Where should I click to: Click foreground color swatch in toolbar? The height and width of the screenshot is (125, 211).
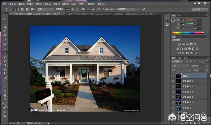pyautogui.click(x=4, y=106)
